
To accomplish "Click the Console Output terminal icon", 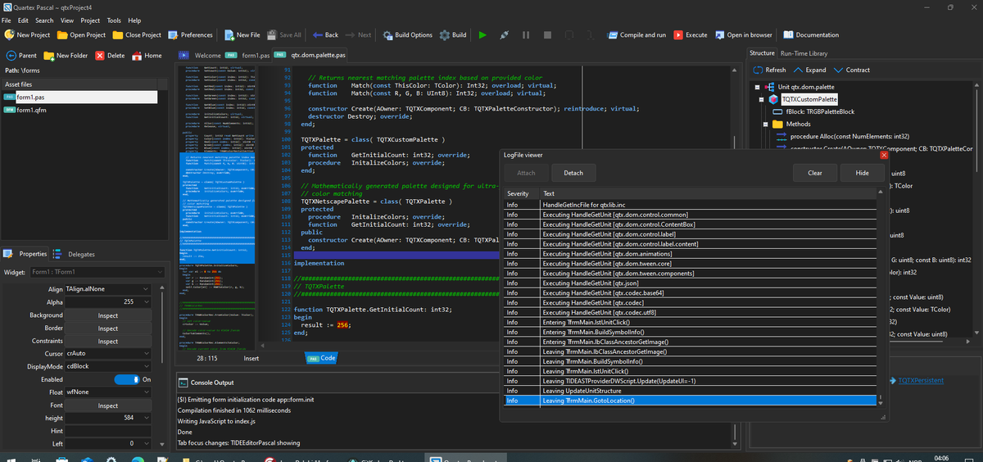I will coord(183,383).
